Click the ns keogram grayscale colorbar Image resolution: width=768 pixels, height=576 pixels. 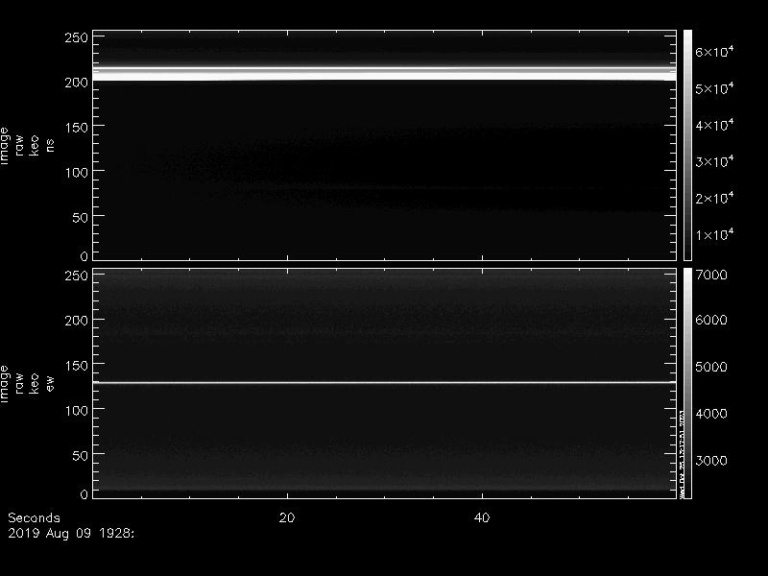[x=687, y=146]
